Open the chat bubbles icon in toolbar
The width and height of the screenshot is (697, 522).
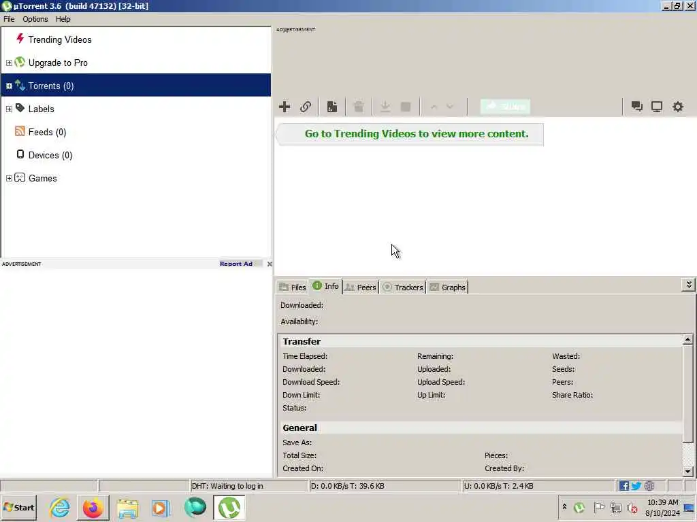(x=636, y=107)
